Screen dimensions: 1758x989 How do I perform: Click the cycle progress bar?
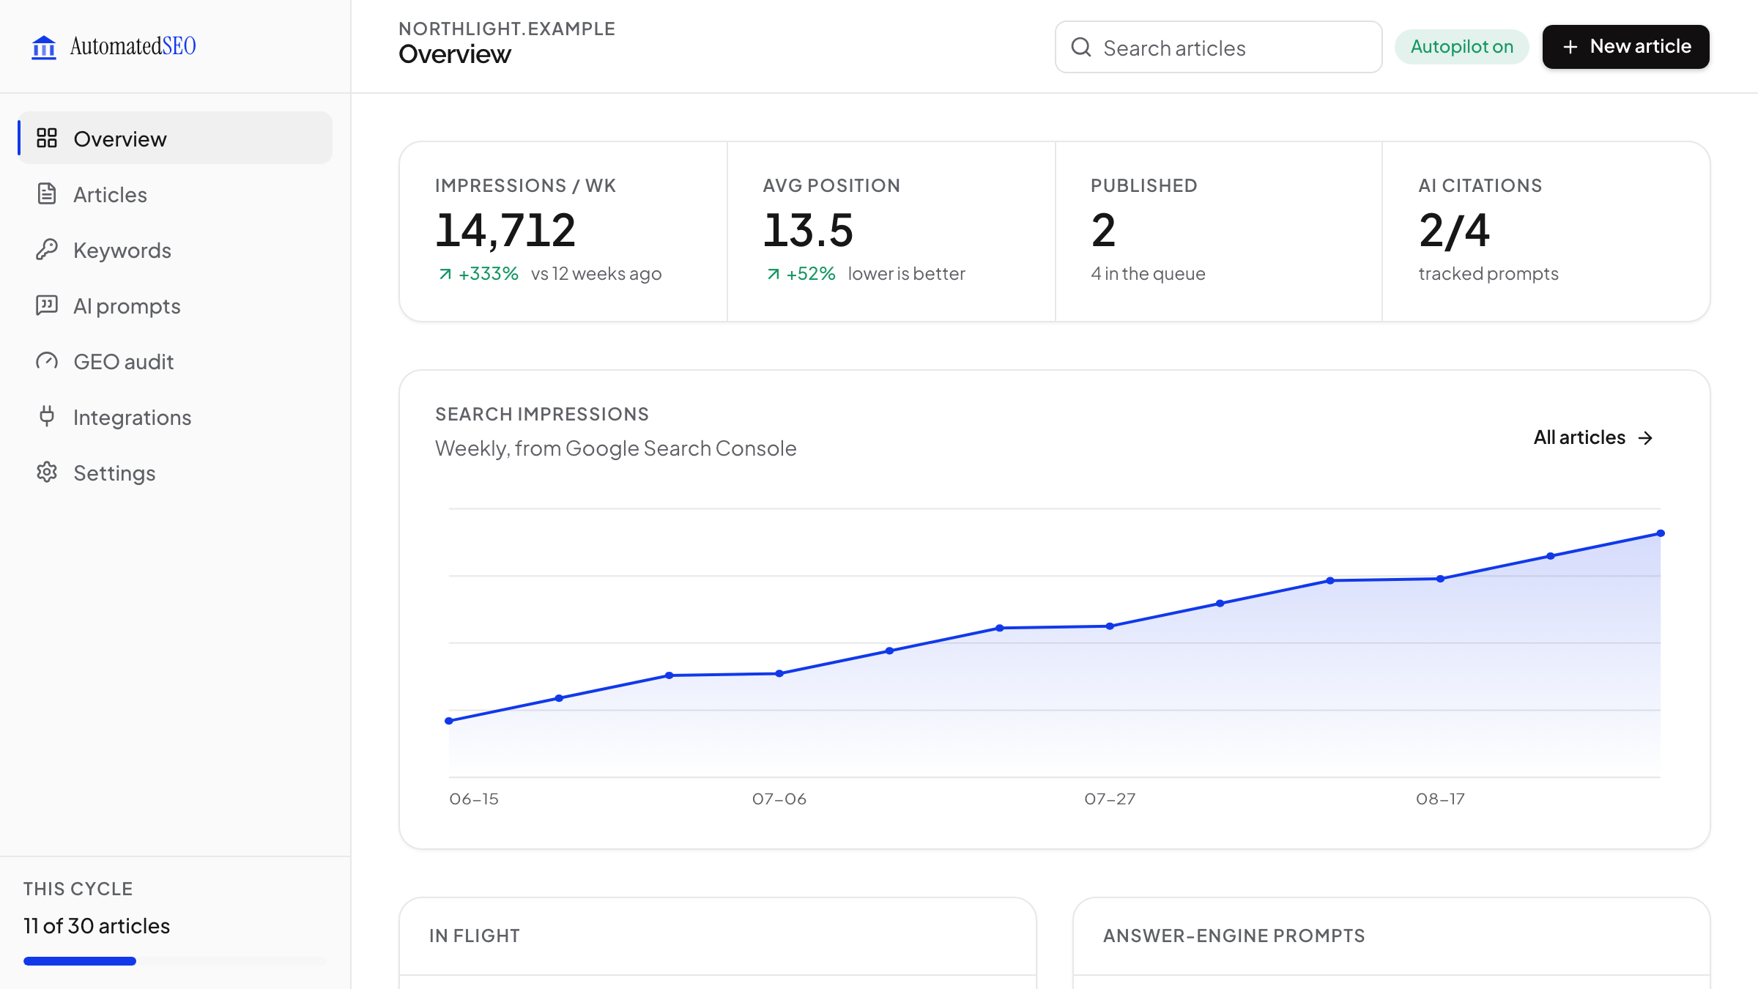[174, 961]
